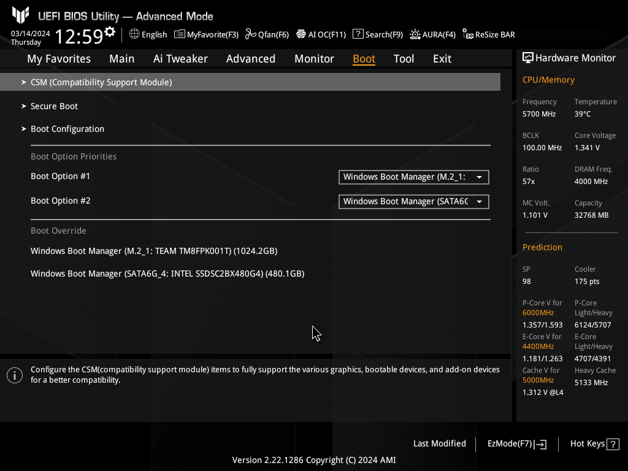Click the 12:59 clock time
628x471 pixels.
pyautogui.click(x=79, y=36)
